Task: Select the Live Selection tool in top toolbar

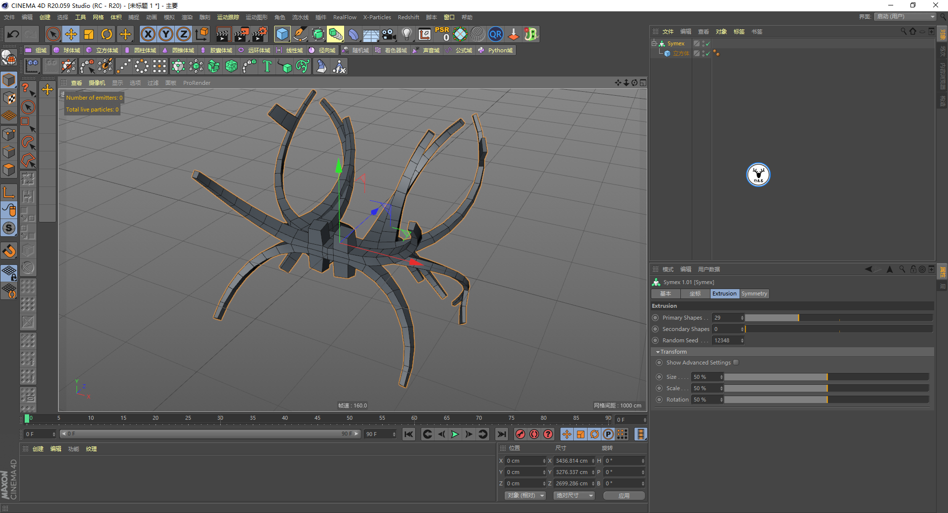Action: point(53,34)
